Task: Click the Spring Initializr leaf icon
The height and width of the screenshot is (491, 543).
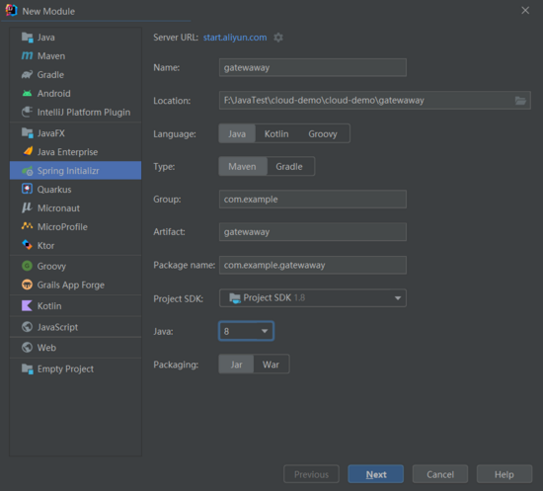Action: [27, 171]
